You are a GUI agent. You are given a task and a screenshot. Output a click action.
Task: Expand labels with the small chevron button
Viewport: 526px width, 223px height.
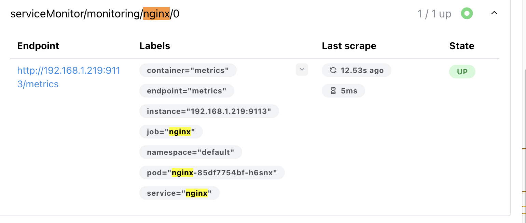302,70
